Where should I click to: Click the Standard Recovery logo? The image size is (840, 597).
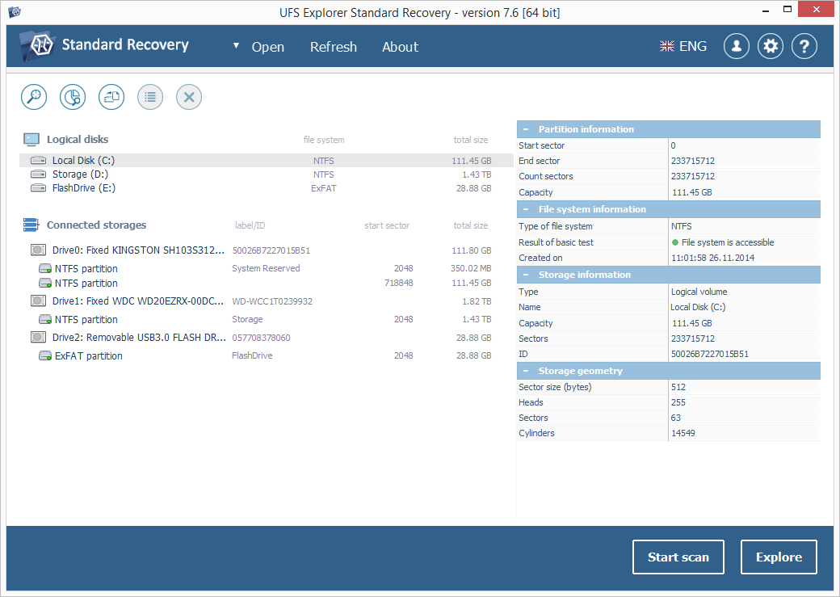(37, 45)
